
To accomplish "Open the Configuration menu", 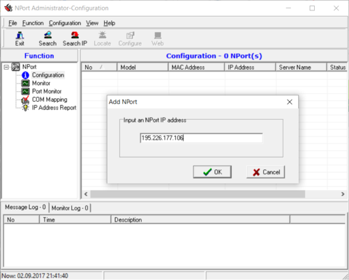I will [x=65, y=23].
